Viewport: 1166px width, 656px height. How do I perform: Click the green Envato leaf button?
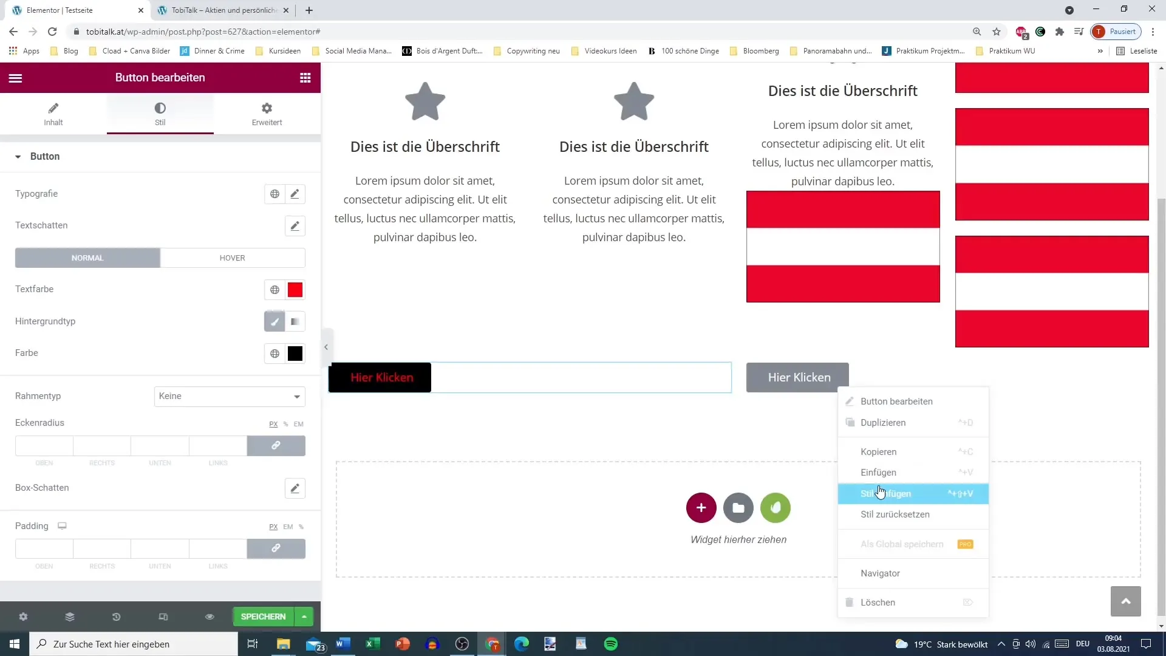point(776,508)
